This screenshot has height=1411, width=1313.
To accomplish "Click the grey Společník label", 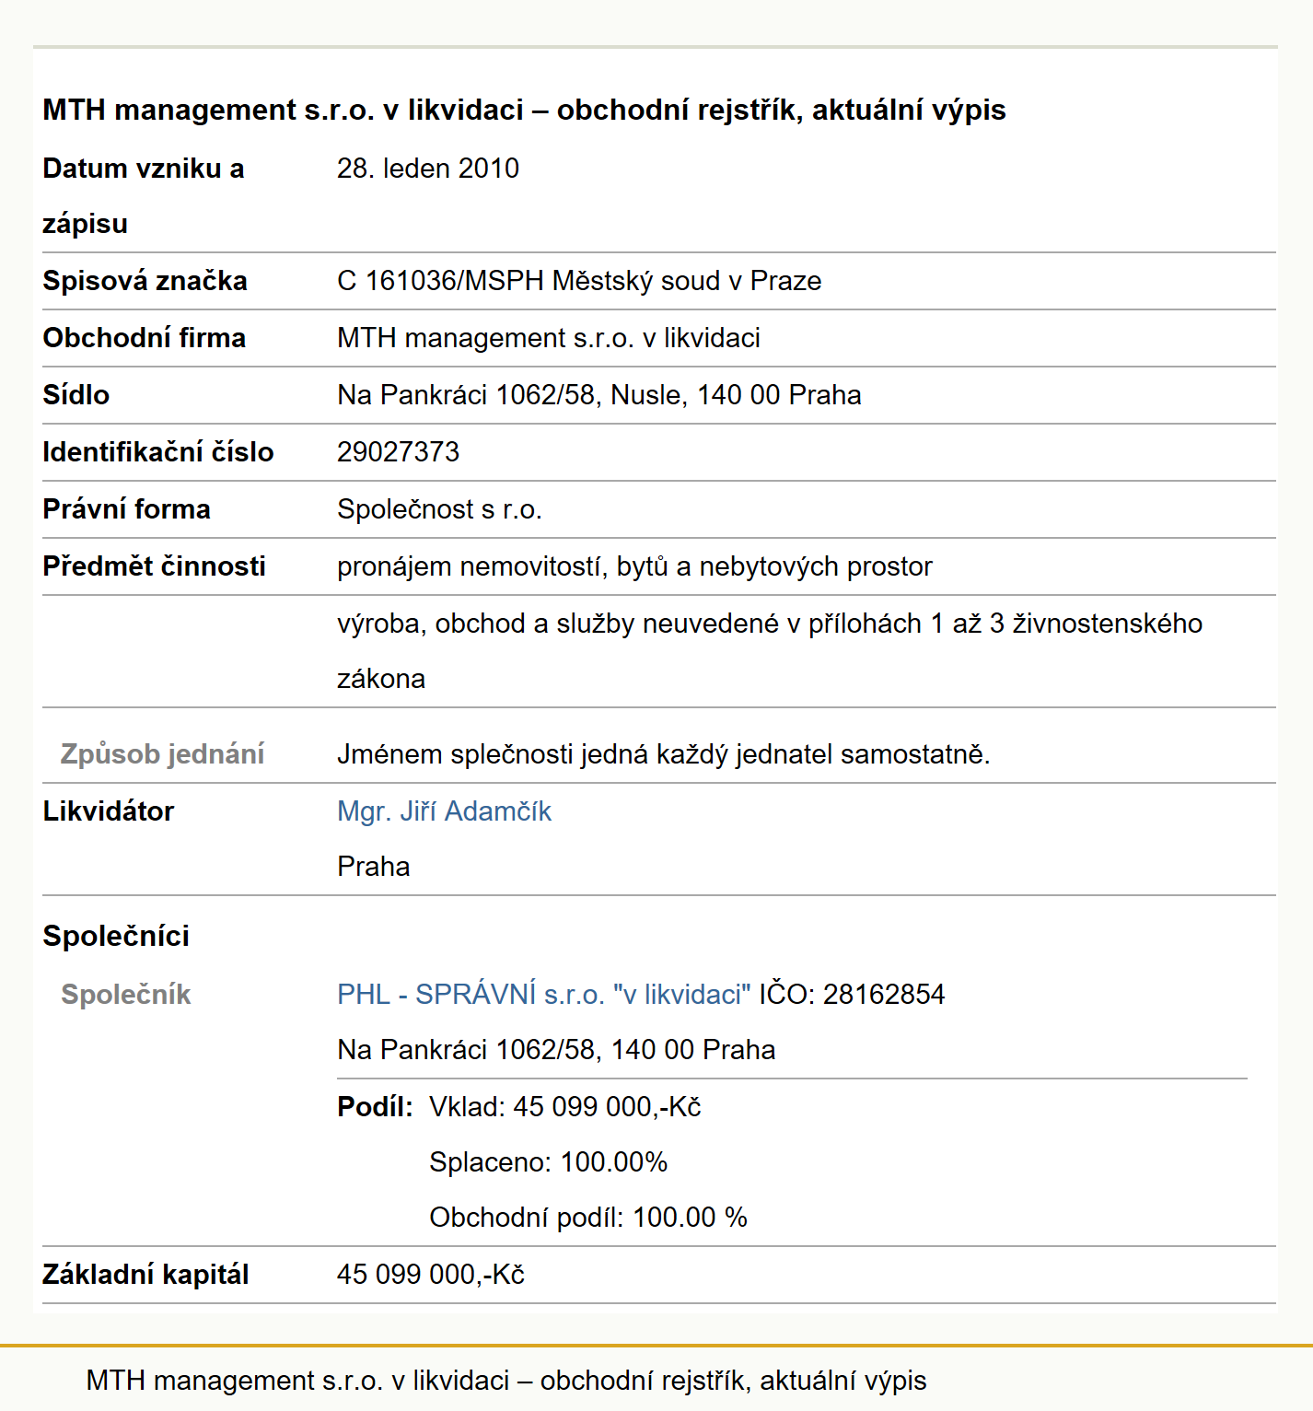I will (x=125, y=995).
